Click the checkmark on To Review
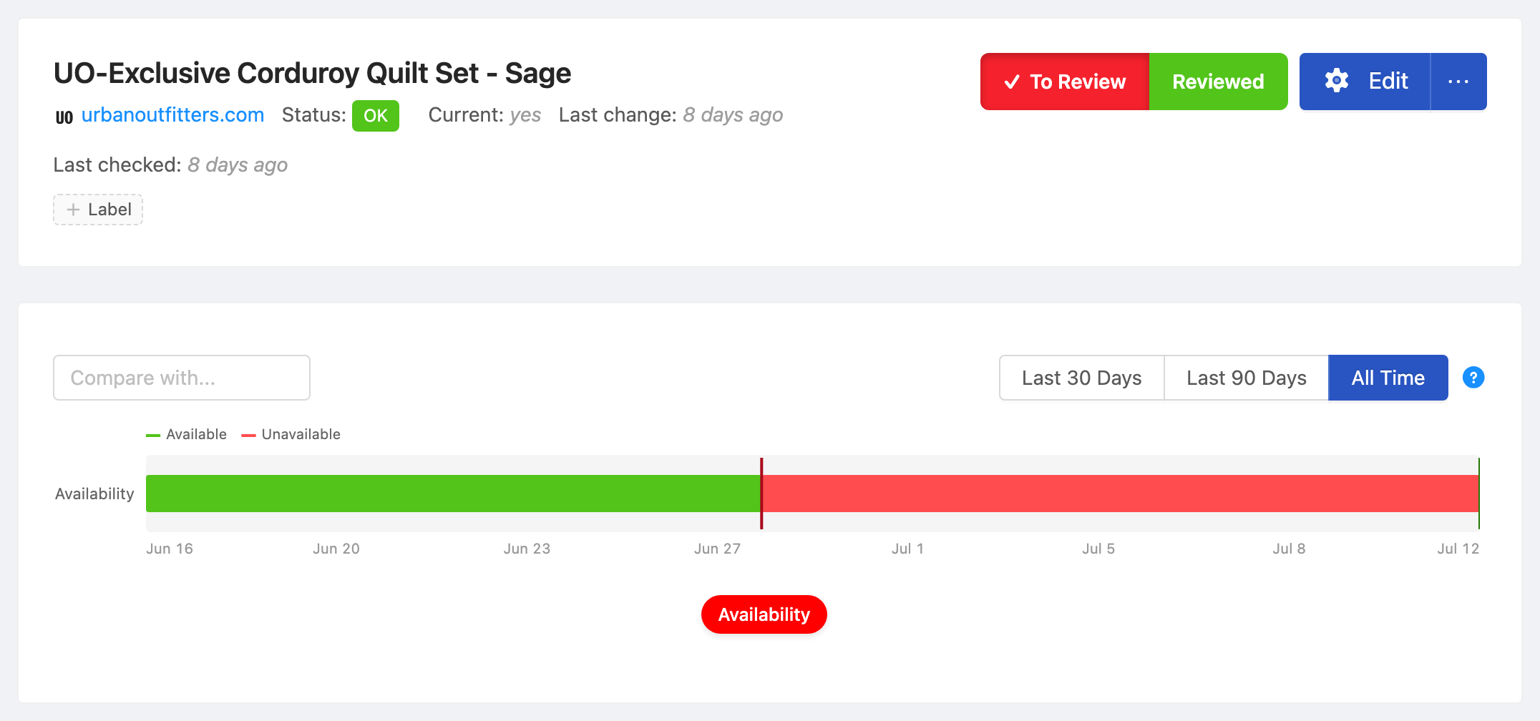 1012,82
